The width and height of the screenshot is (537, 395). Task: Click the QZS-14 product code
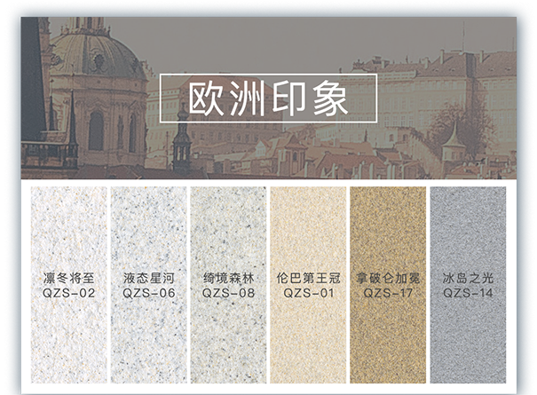pyautogui.click(x=468, y=292)
